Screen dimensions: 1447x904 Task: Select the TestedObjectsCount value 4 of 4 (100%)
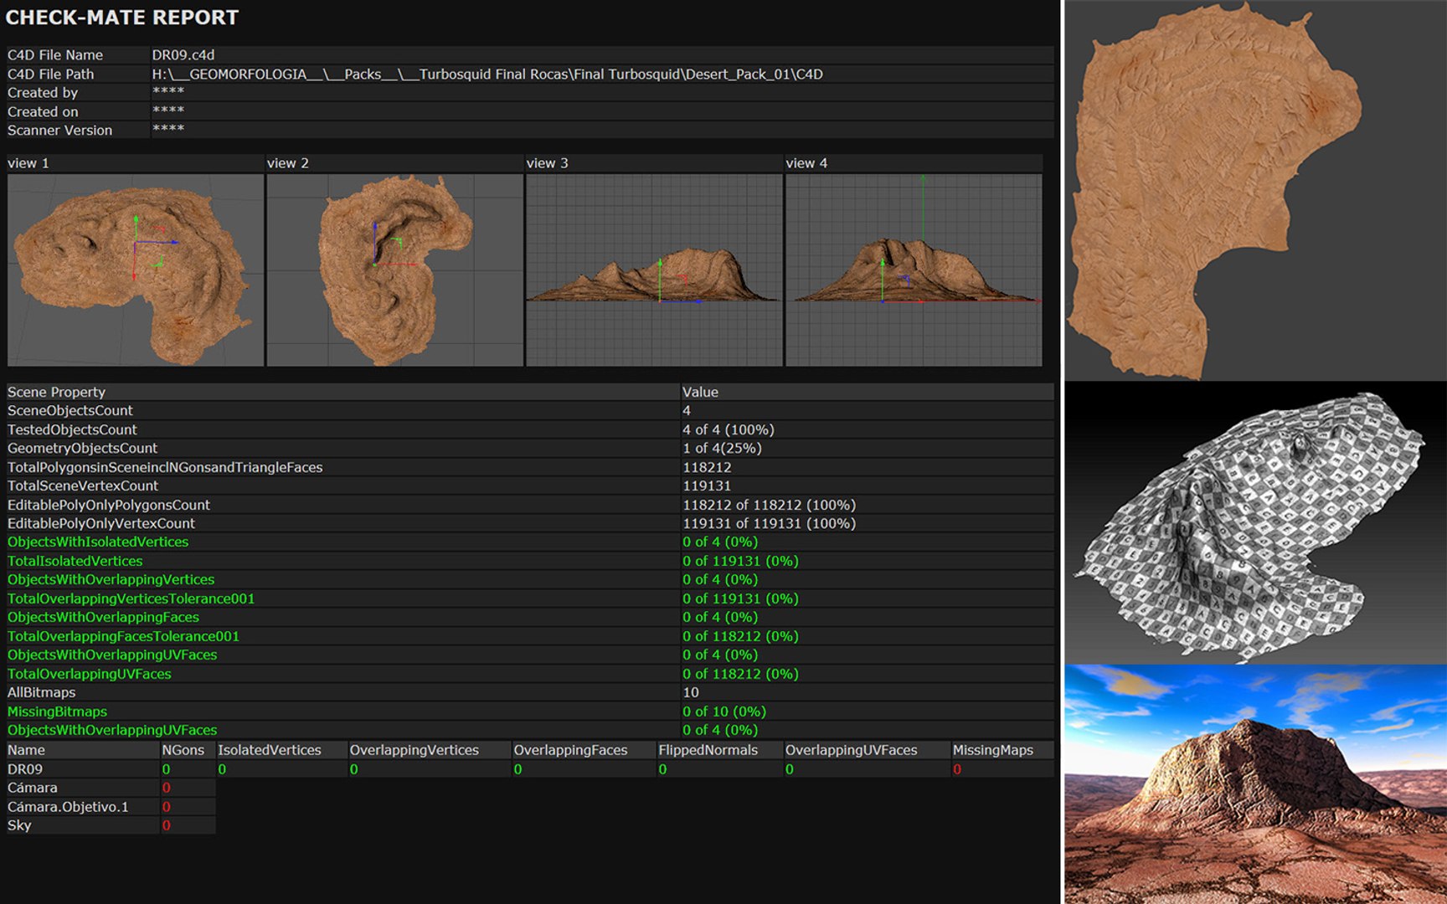pos(729,430)
